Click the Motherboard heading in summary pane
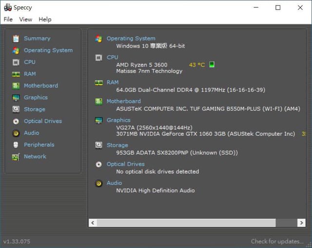312x248 pixels. point(123,101)
